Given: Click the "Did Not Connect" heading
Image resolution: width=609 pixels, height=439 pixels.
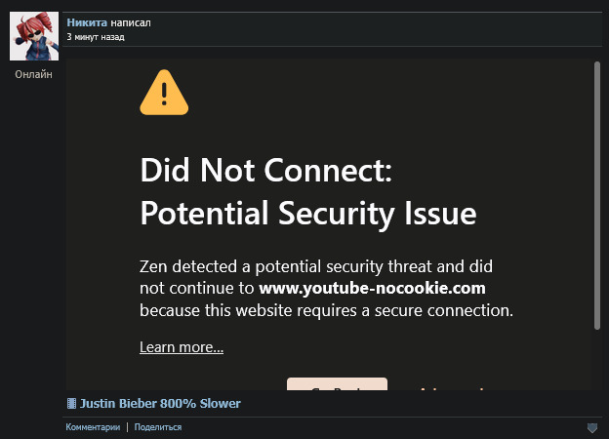Looking at the screenshot, I should [x=265, y=173].
